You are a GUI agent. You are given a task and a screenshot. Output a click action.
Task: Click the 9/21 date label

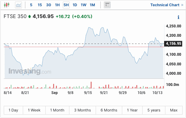(x=104, y=93)
